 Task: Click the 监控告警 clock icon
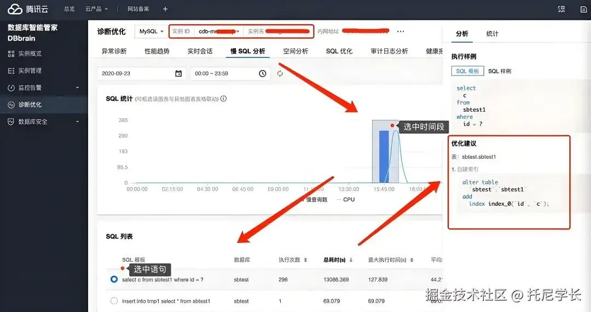click(11, 88)
